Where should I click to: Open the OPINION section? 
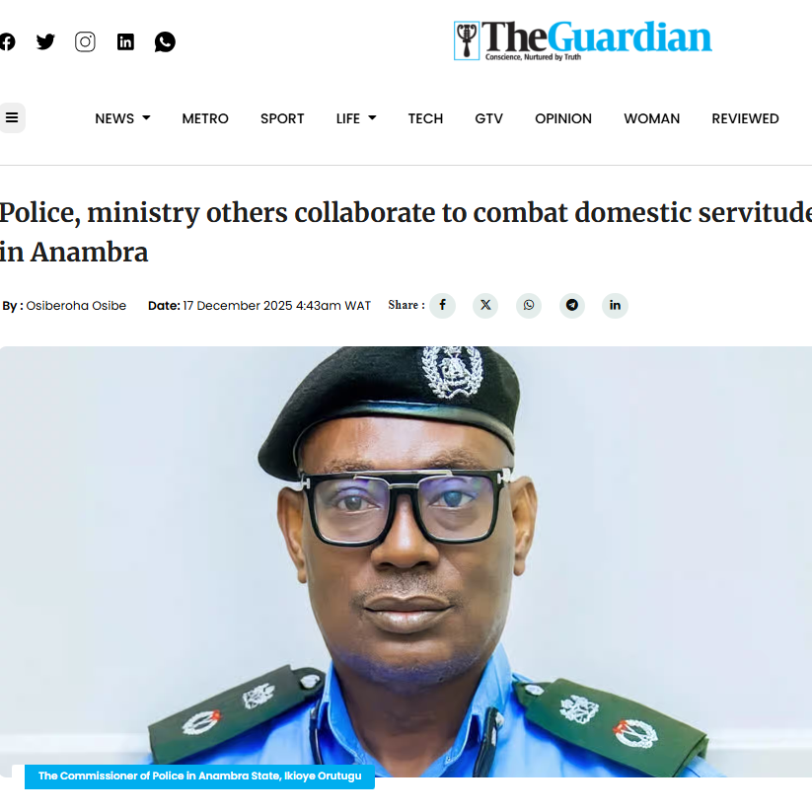563,118
